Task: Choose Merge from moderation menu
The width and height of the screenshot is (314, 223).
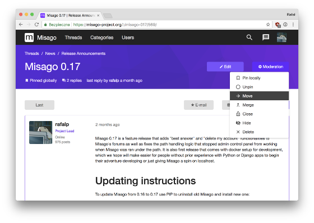Action: point(259,105)
